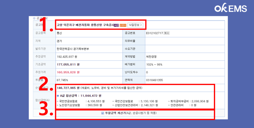254x128 pixels.
Task: Click the 추정가격 label cell
Action: [x=44, y=72]
